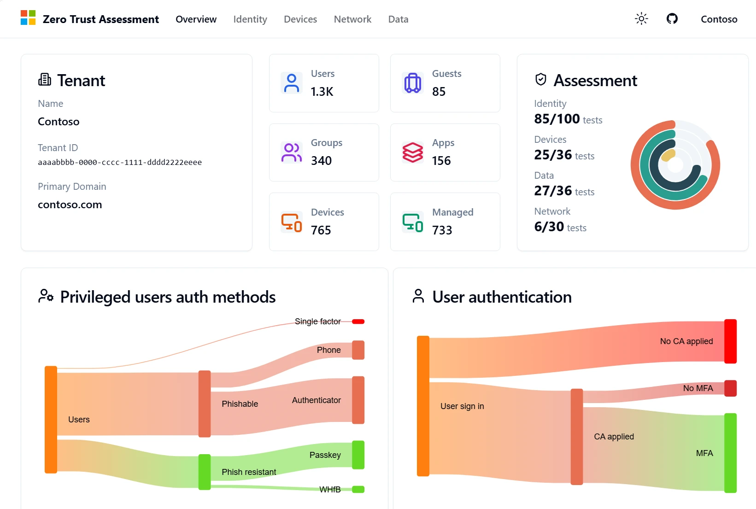Screen dimensions: 756x509
Task: Click the User authentication person icon
Action: point(418,296)
